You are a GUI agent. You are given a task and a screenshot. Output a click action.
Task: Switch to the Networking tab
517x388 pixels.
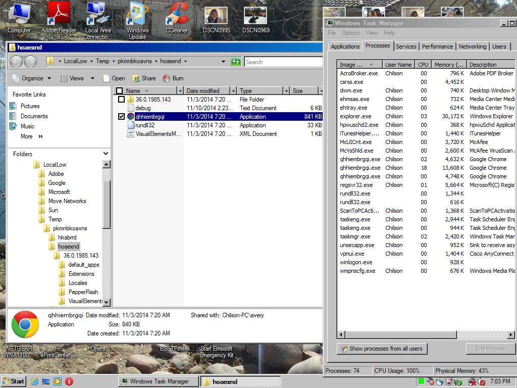(473, 46)
